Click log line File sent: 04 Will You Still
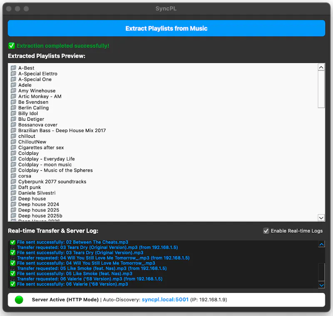This screenshot has height=316, width=333. [x=86, y=263]
